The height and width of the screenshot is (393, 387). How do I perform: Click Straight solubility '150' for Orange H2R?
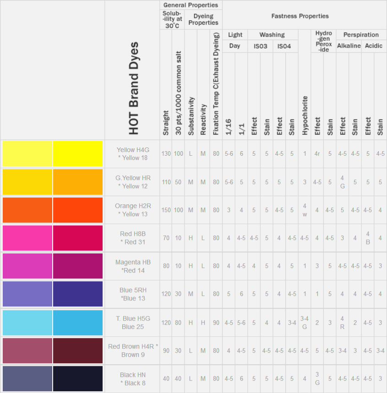(166, 210)
